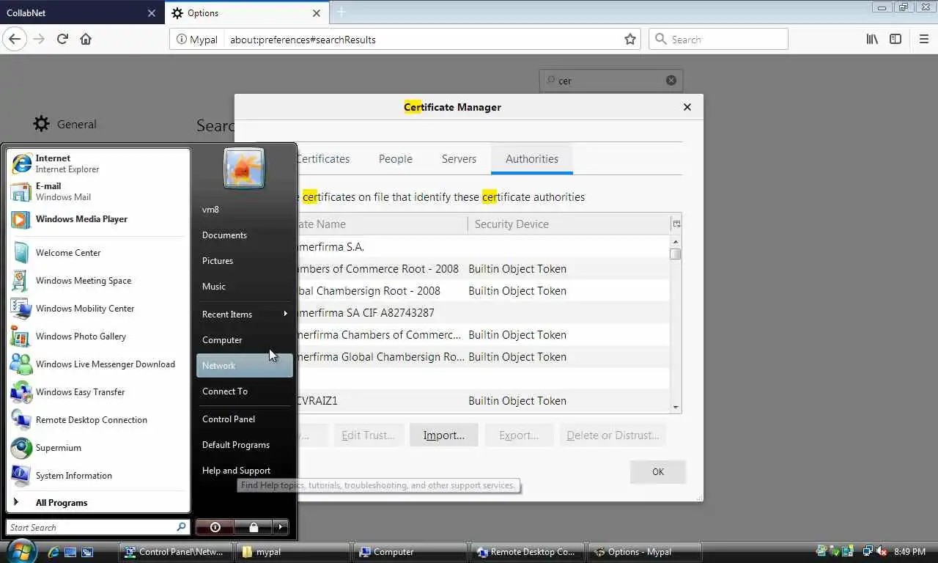The width and height of the screenshot is (938, 563).
Task: Open Computer from Start menu
Action: point(244,339)
